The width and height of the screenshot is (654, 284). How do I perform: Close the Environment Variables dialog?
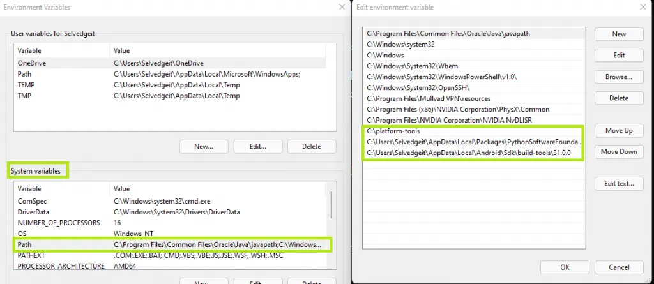(x=341, y=7)
